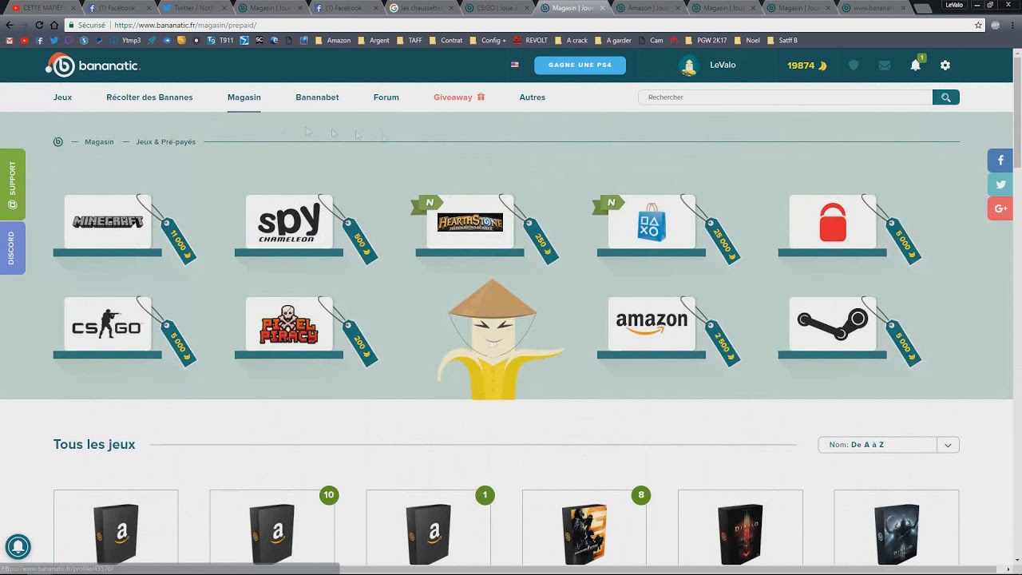This screenshot has width=1022, height=575.
Task: Click the shield icon in the header
Action: pos(854,65)
